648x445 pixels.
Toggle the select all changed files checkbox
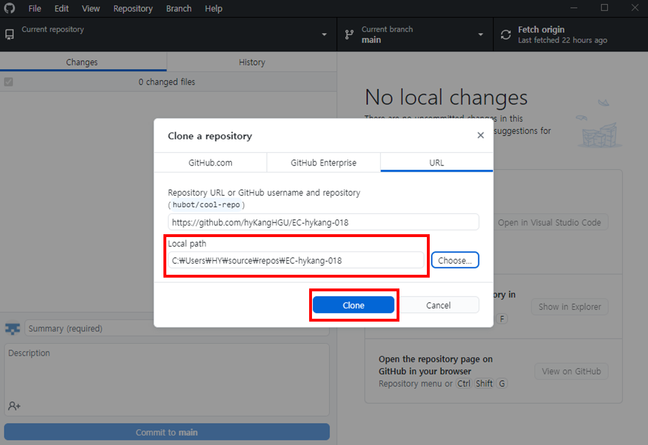(9, 82)
